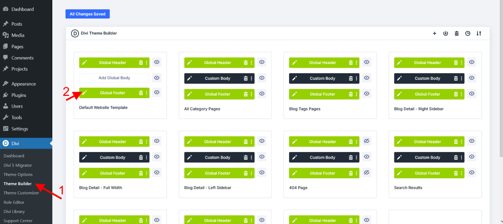This screenshot has height=224, width=503.
Task: Show hidden Global Header in 404 Page
Action: point(367,141)
